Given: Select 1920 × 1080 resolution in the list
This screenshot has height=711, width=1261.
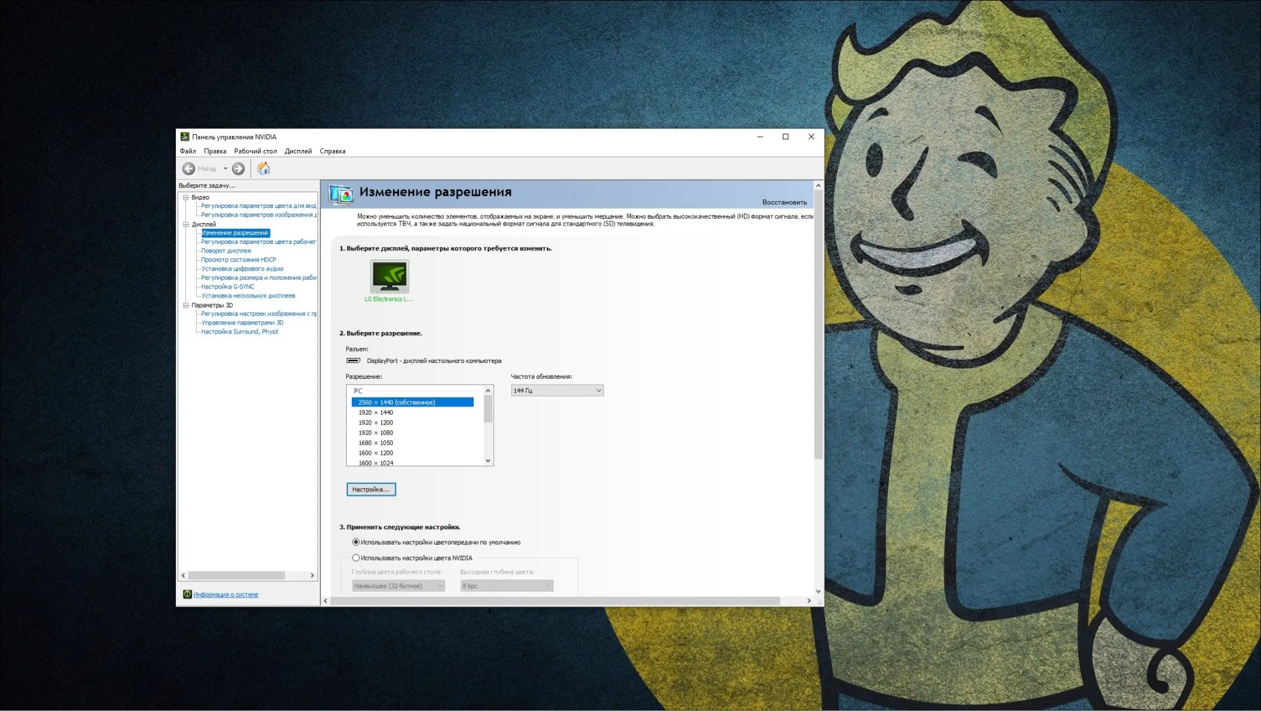Looking at the screenshot, I should pyautogui.click(x=376, y=433).
